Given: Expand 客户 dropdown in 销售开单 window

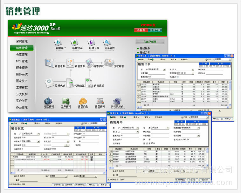Looking at the screenshot, I should coord(138,128).
